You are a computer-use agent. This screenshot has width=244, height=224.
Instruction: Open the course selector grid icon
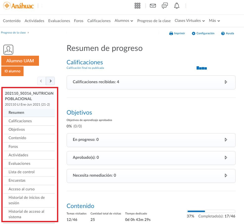pyautogui.click(x=137, y=6)
